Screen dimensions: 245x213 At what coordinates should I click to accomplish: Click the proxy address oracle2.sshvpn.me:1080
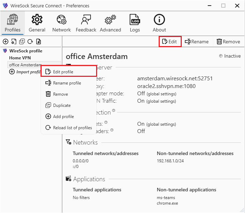[x=166, y=86]
